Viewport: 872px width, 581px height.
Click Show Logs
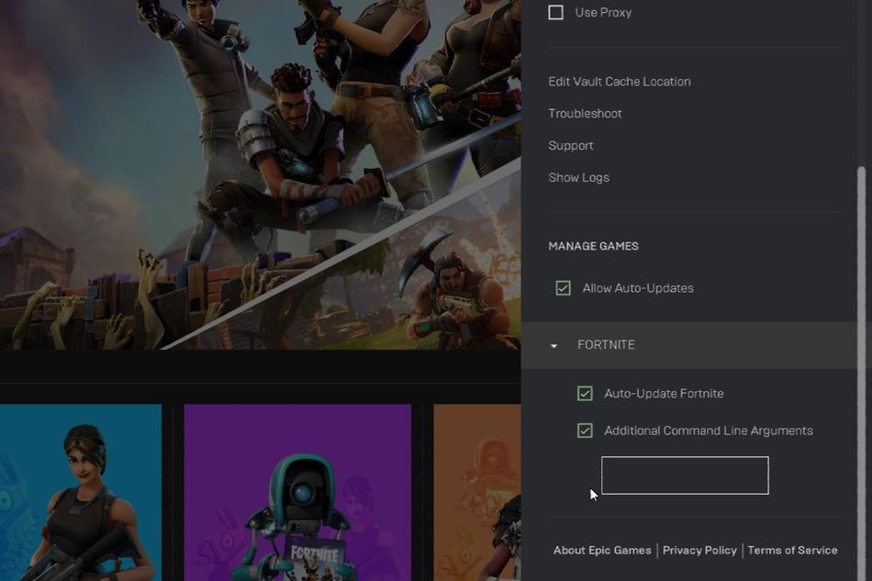(x=578, y=177)
